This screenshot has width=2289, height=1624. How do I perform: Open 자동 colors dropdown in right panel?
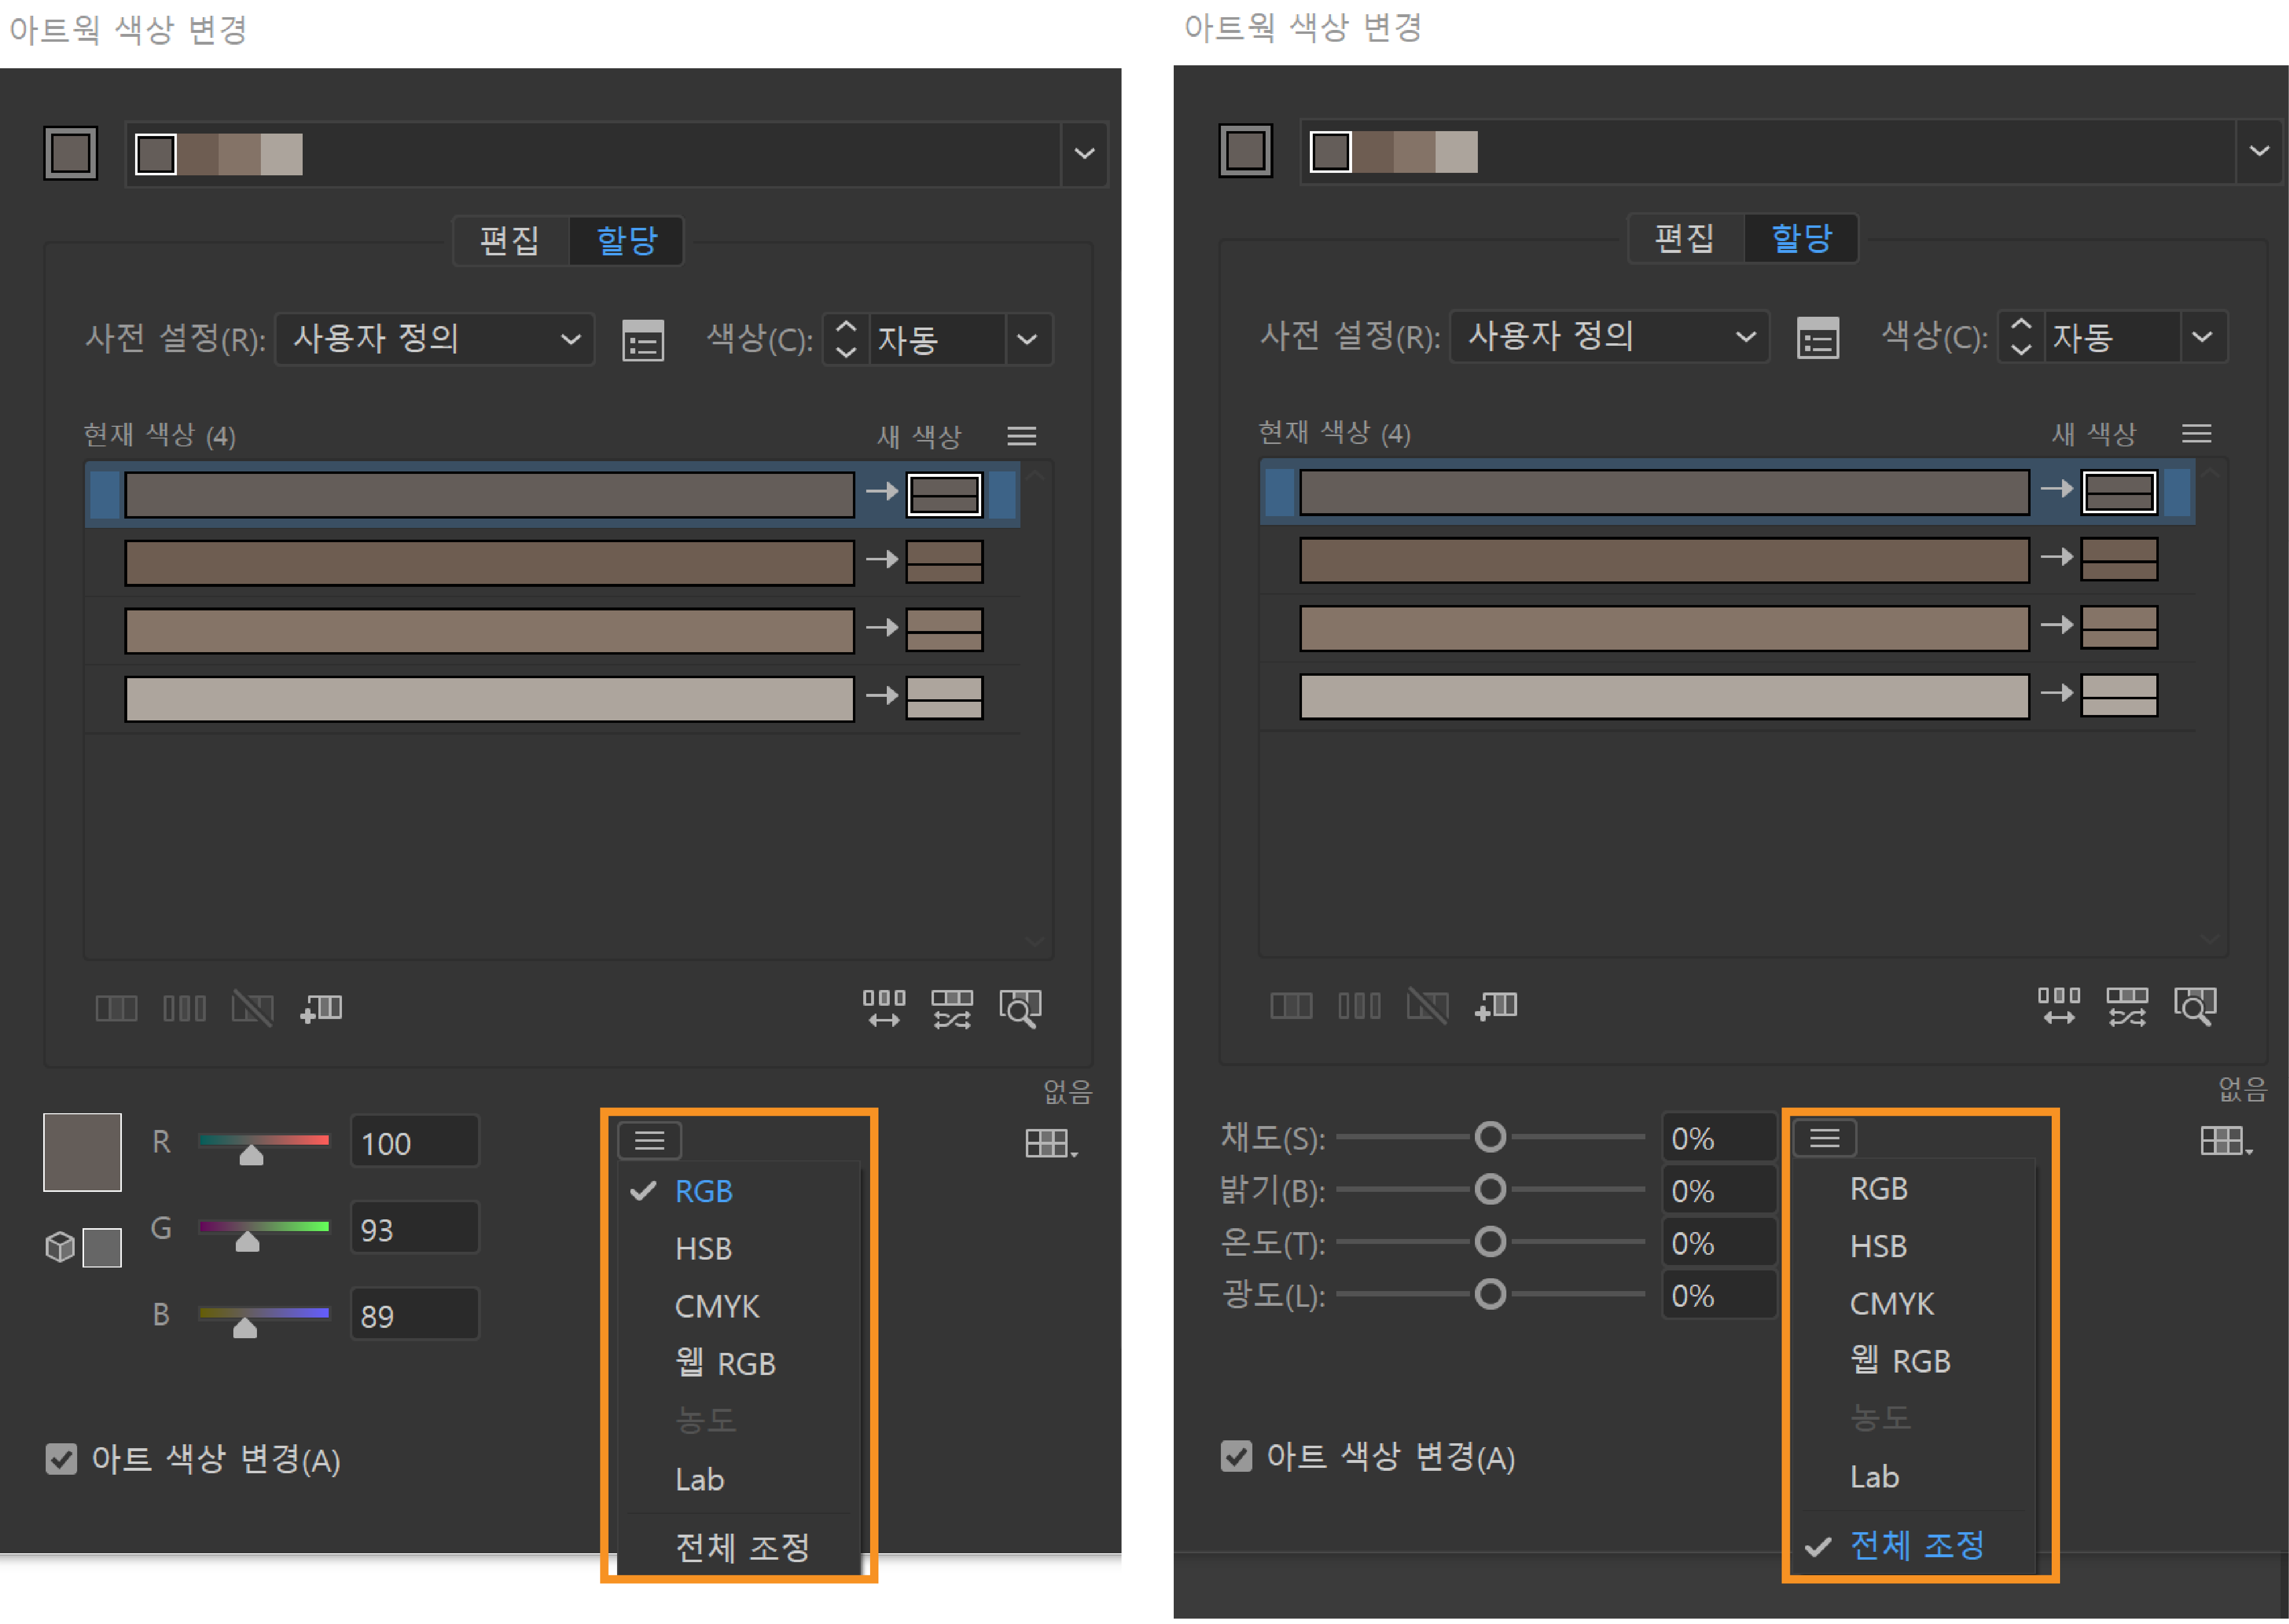click(x=2202, y=337)
